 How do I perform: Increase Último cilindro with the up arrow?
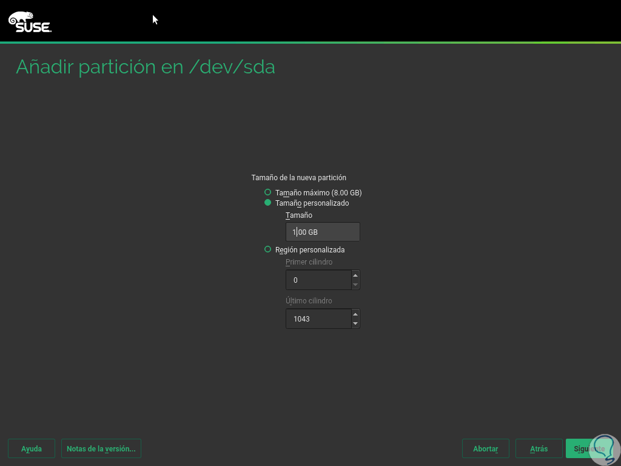tap(355, 314)
